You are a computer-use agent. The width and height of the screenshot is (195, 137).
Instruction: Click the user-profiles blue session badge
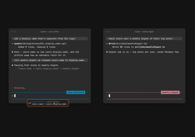tap(76, 93)
